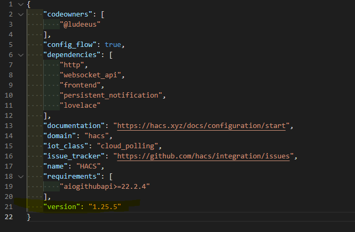Click the "issue_tracker" key
The image size is (355, 232).
74,156
